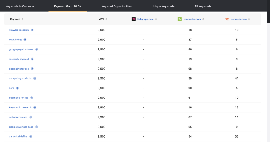This screenshot has height=142, width=270.
Task: Click arrow icon next to canonical define
Action: point(31,136)
